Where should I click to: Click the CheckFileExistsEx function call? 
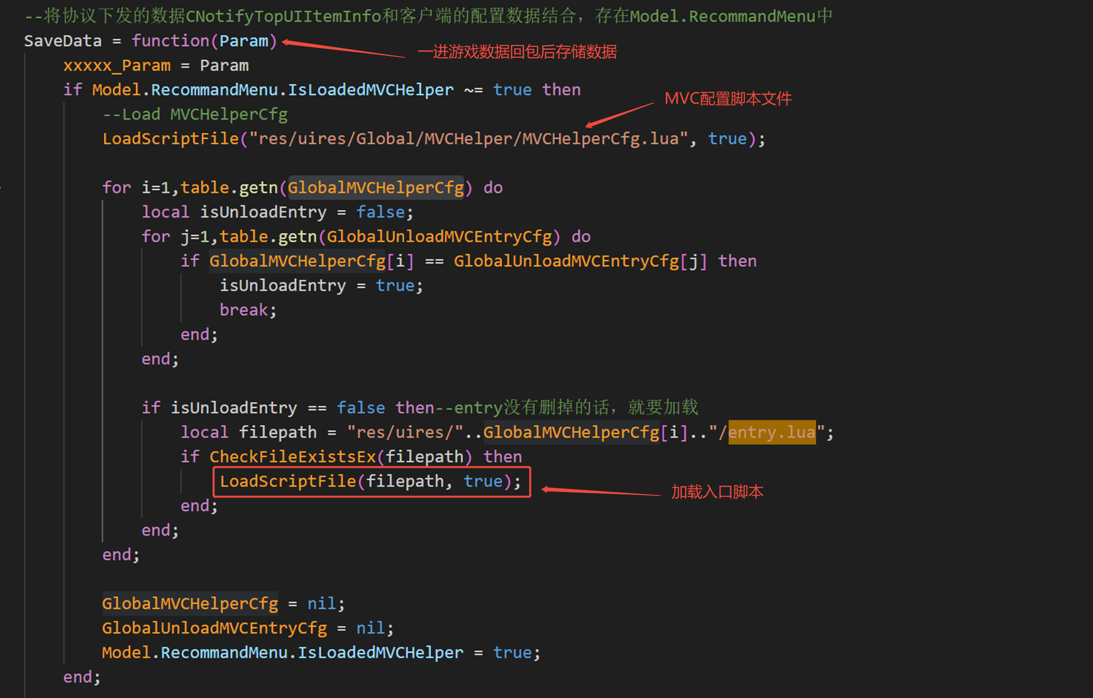pyautogui.click(x=292, y=457)
